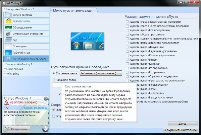Open the Запуск системы section
The width and height of the screenshot is (201, 135).
[26, 15]
